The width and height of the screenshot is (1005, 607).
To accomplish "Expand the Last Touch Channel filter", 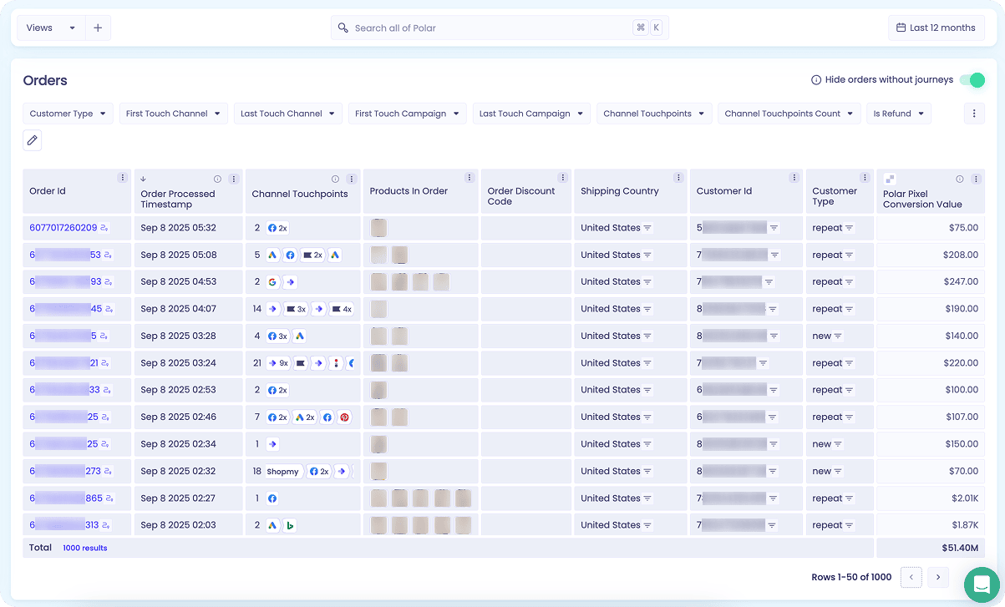I will coord(287,114).
